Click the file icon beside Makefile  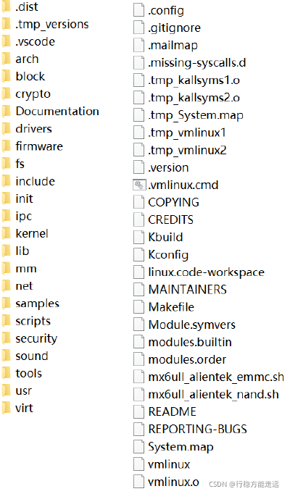coord(138,307)
